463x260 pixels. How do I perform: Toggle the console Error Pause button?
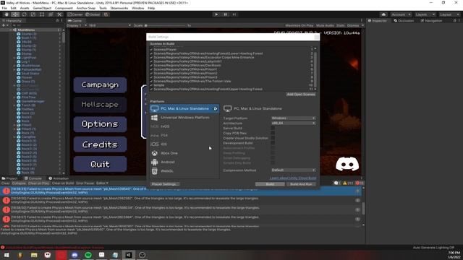point(85,183)
